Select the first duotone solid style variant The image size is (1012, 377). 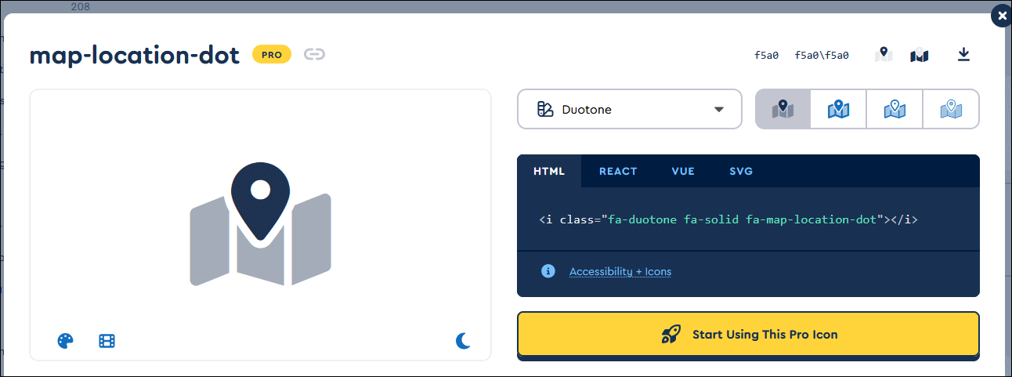782,109
